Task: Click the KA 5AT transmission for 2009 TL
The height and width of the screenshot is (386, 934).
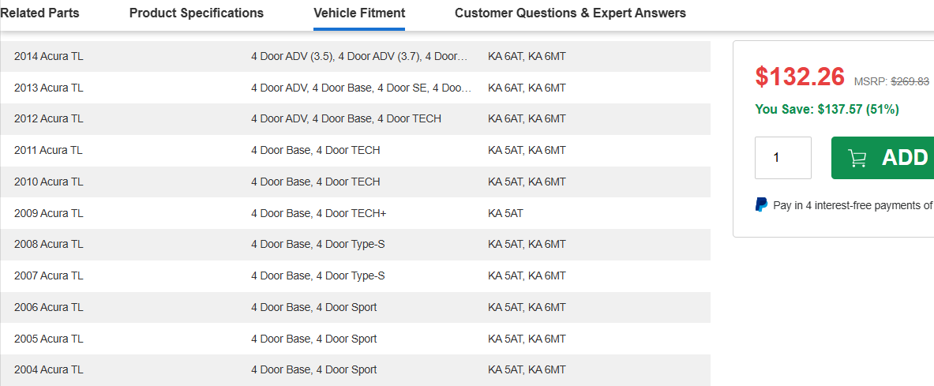Action: (505, 213)
